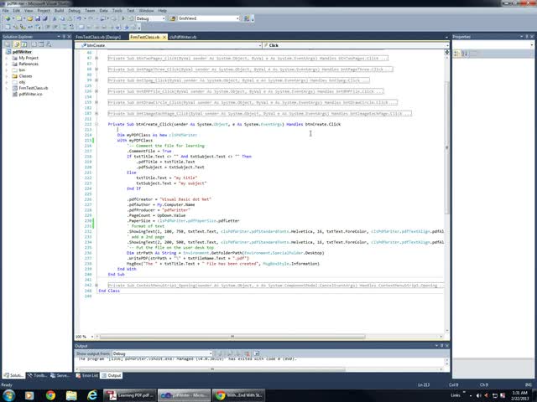
Task: Click the Copy icon in the toolbar
Action: [62, 18]
